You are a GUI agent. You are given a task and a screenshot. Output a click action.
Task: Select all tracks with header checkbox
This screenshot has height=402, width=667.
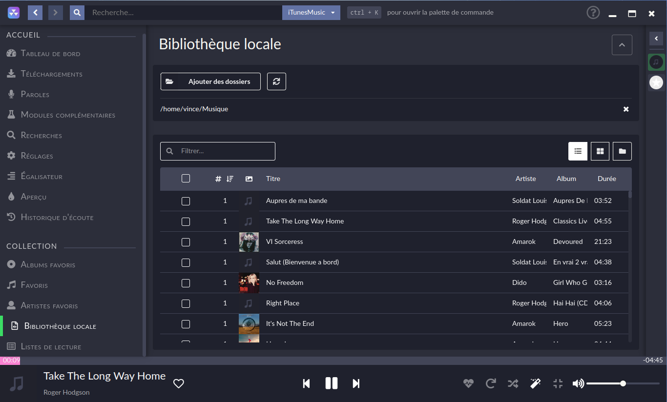click(x=186, y=179)
